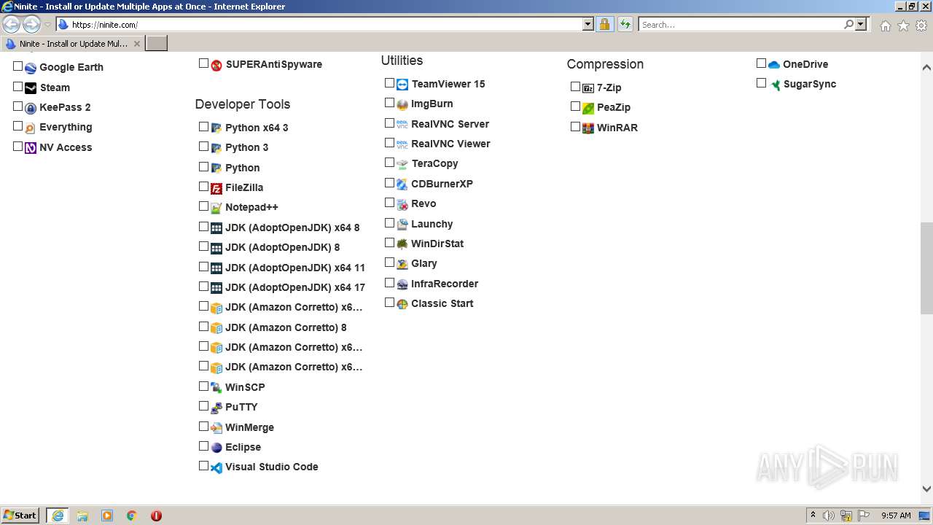This screenshot has width=933, height=525.
Task: Click the RealVNC Viewer label
Action: click(450, 144)
